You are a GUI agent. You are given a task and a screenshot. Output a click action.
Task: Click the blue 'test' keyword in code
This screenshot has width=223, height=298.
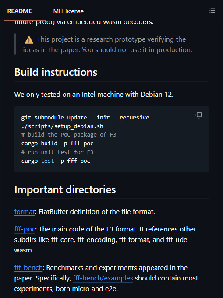point(47,161)
